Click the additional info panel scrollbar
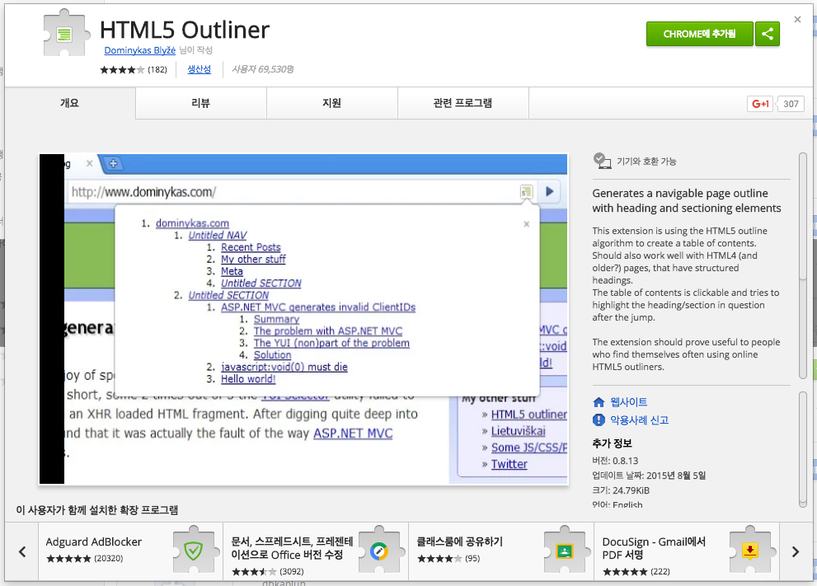This screenshot has width=817, height=586. click(x=802, y=449)
